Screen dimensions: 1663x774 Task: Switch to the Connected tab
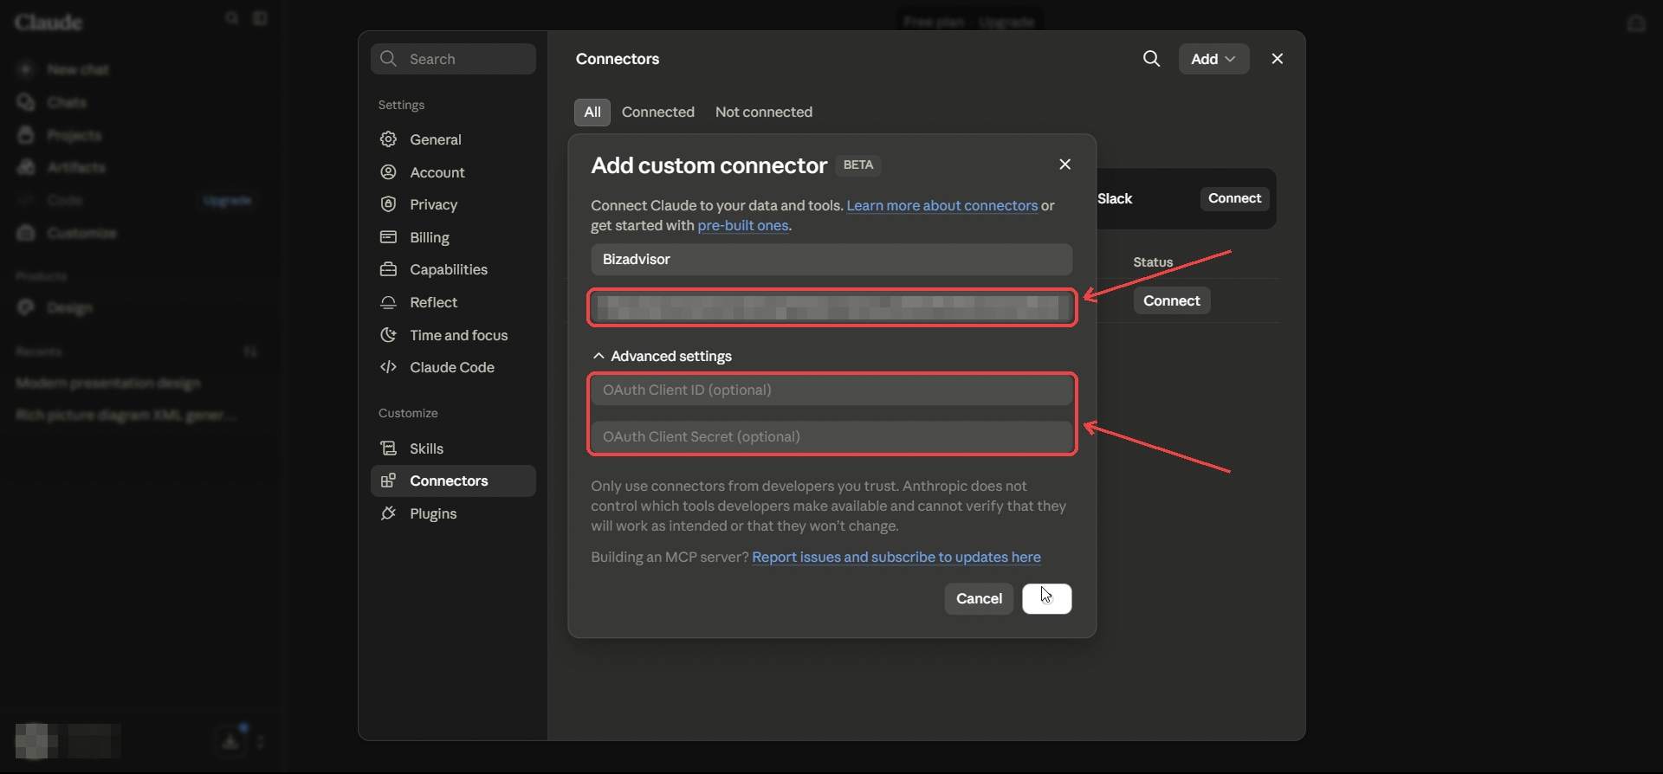[x=658, y=112]
